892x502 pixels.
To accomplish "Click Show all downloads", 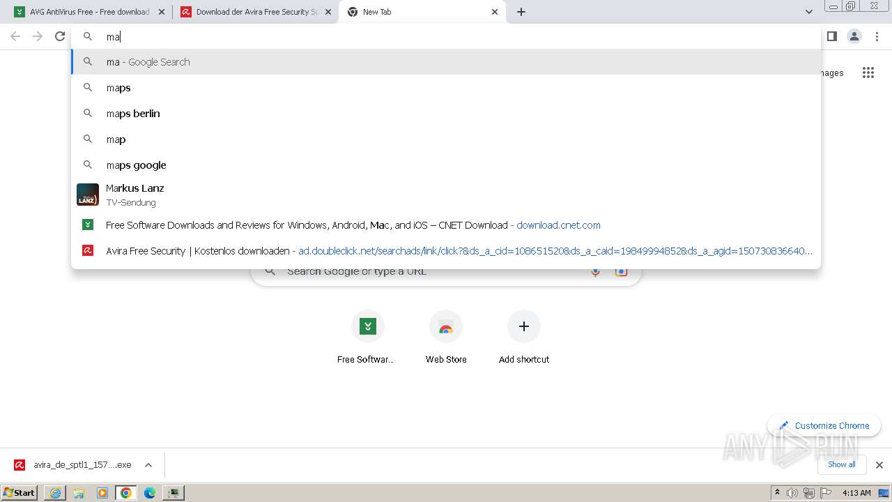I will coord(841,464).
